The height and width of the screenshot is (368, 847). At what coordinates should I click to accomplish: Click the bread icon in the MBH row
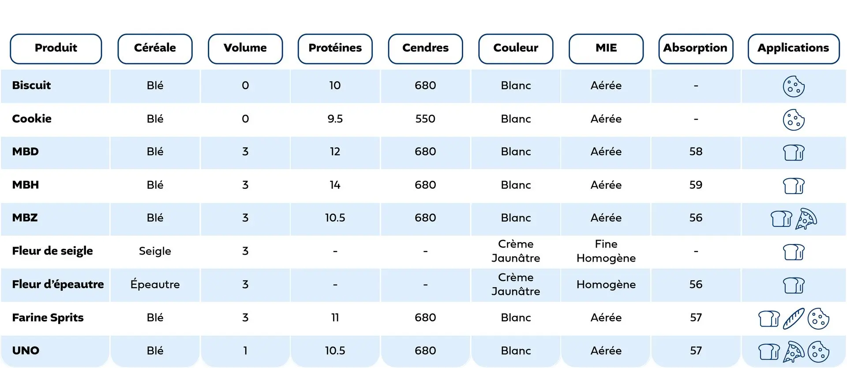coord(794,186)
